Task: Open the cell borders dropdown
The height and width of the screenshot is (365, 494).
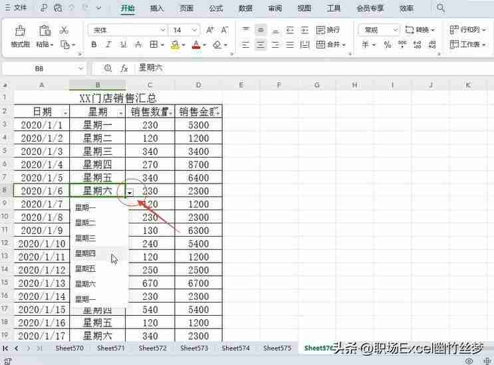Action: point(163,45)
